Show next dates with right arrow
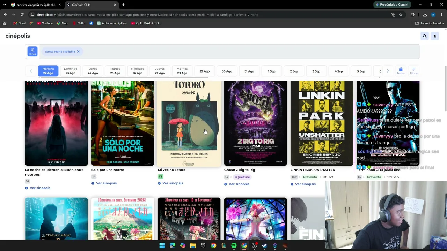The height and width of the screenshot is (251, 447). click(388, 71)
